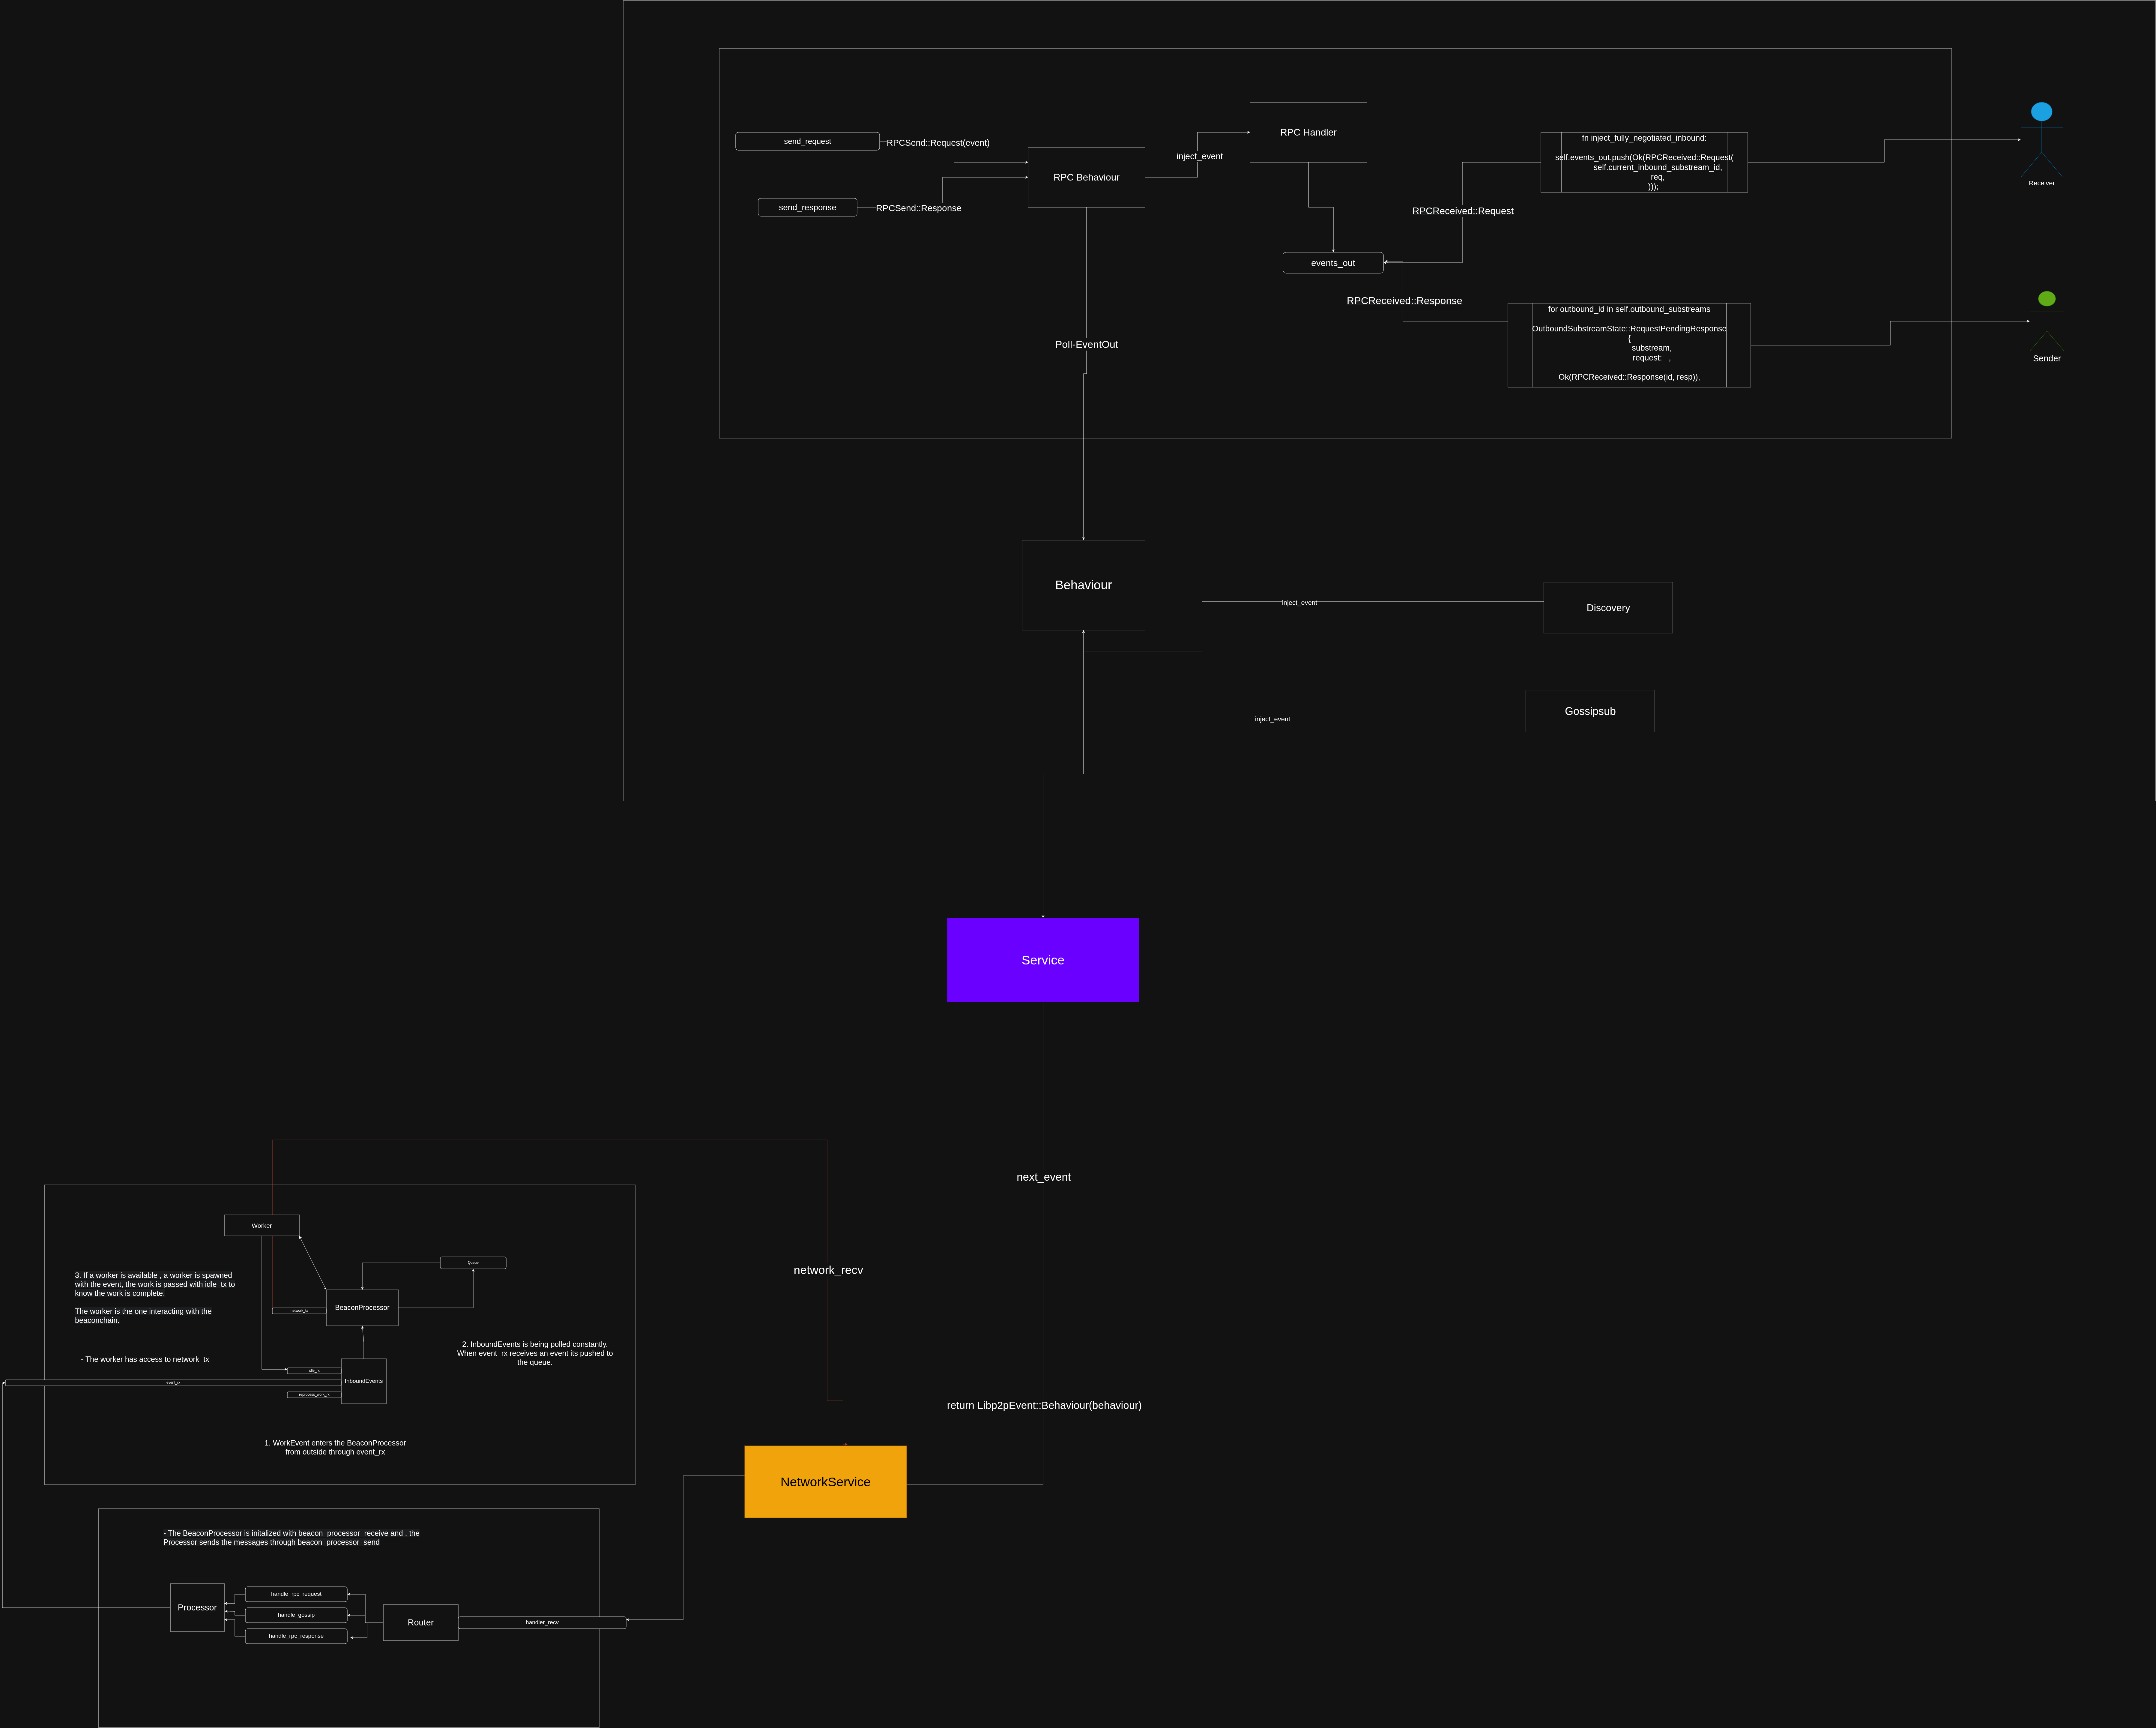Select the Gossipsub box
The height and width of the screenshot is (1728, 2156).
point(1590,711)
